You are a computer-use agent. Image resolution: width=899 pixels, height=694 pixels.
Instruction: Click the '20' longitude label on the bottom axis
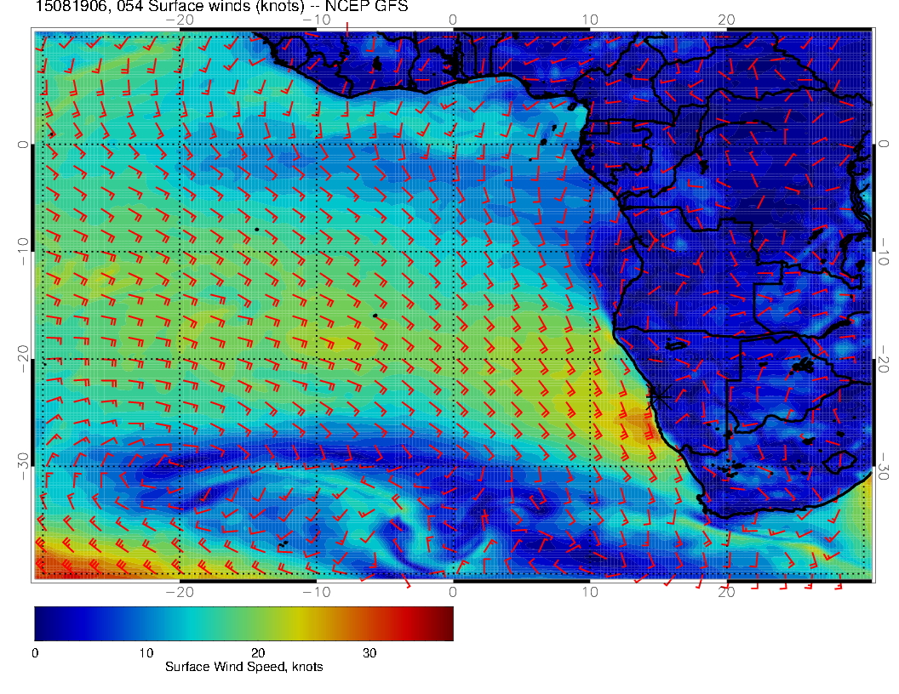pos(726,592)
